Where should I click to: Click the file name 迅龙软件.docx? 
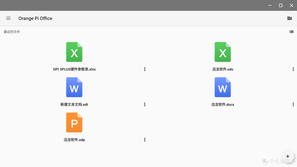223,104
